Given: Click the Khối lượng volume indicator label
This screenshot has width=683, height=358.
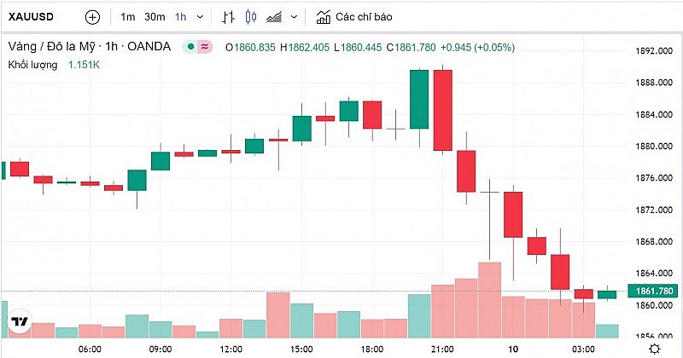Looking at the screenshot, I should [x=34, y=64].
